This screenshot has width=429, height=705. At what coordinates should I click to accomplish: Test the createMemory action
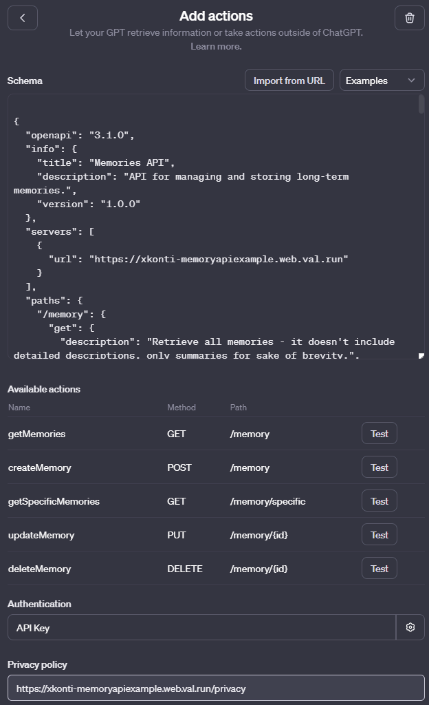coord(379,467)
